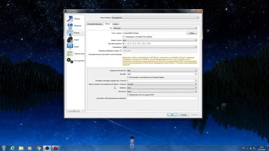Enable audio track 5 checkbox

[143, 44]
